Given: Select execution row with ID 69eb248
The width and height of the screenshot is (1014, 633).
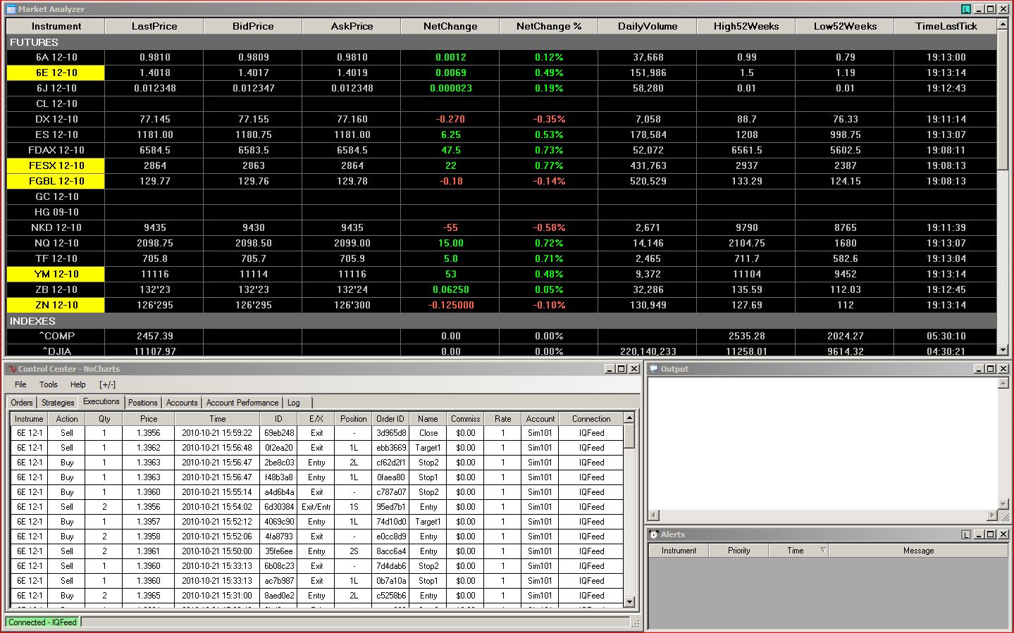Looking at the screenshot, I should pos(317,433).
